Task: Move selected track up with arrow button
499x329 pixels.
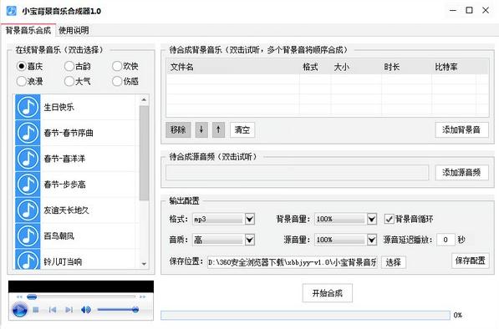Action: pos(218,129)
